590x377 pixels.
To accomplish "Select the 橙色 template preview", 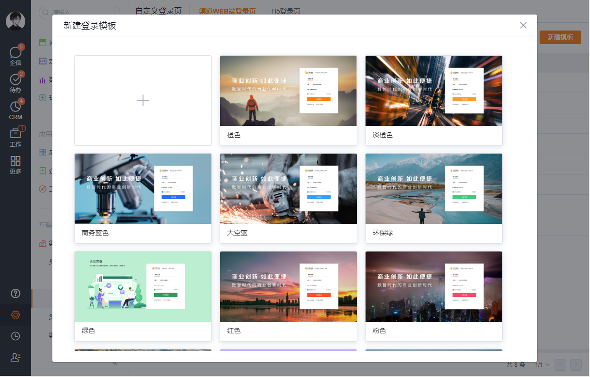I will point(288,91).
